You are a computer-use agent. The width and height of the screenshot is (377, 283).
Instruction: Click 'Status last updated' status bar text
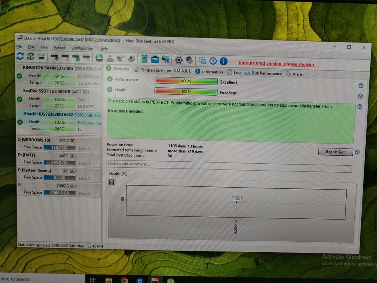pyautogui.click(x=60, y=246)
